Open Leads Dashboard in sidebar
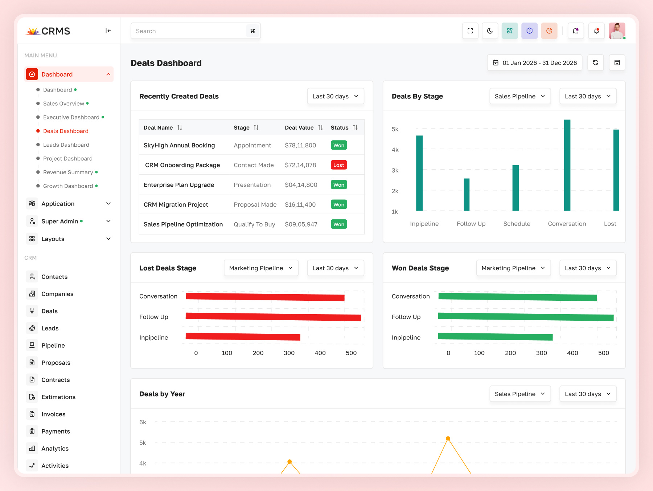This screenshot has width=653, height=491. pos(66,145)
